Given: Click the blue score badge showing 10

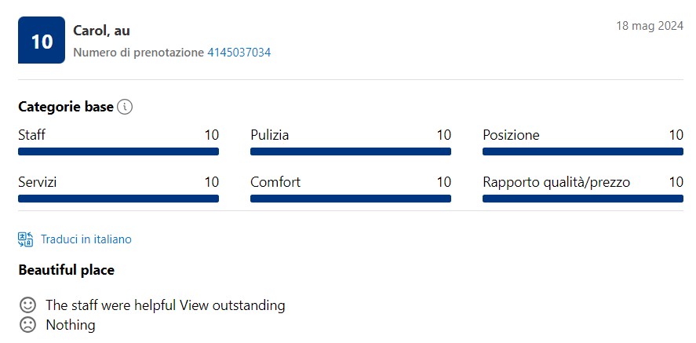Looking at the screenshot, I should pyautogui.click(x=42, y=40).
